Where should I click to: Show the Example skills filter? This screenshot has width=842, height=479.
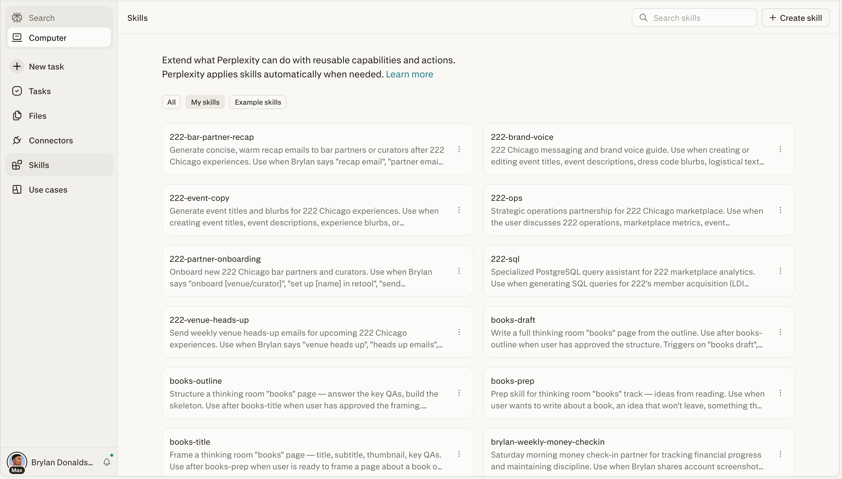click(257, 102)
